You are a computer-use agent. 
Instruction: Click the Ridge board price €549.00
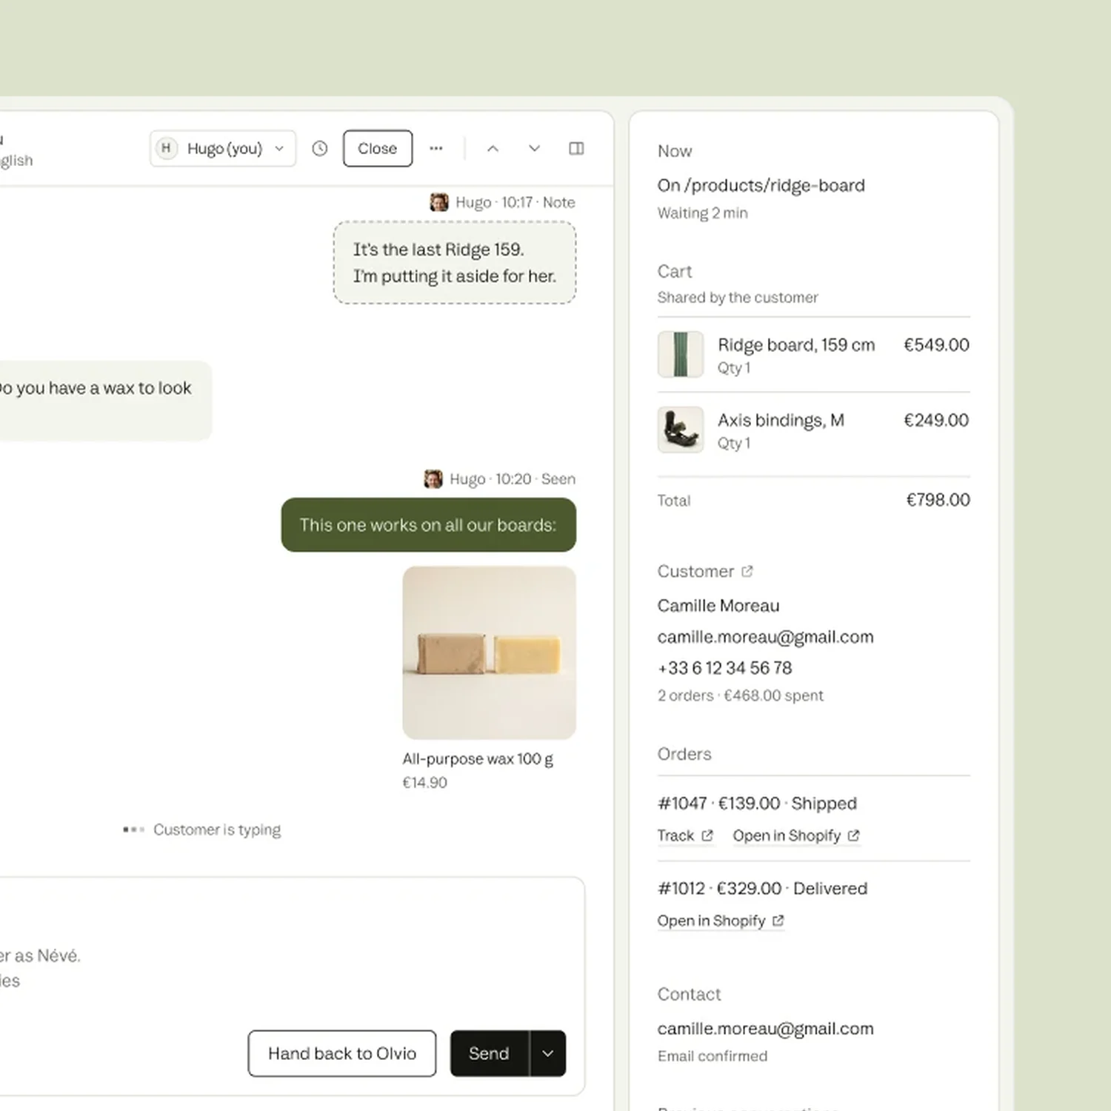[x=936, y=344]
